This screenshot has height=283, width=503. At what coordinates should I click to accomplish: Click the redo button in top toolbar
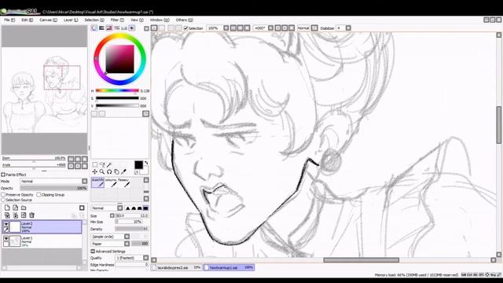[x=162, y=28]
